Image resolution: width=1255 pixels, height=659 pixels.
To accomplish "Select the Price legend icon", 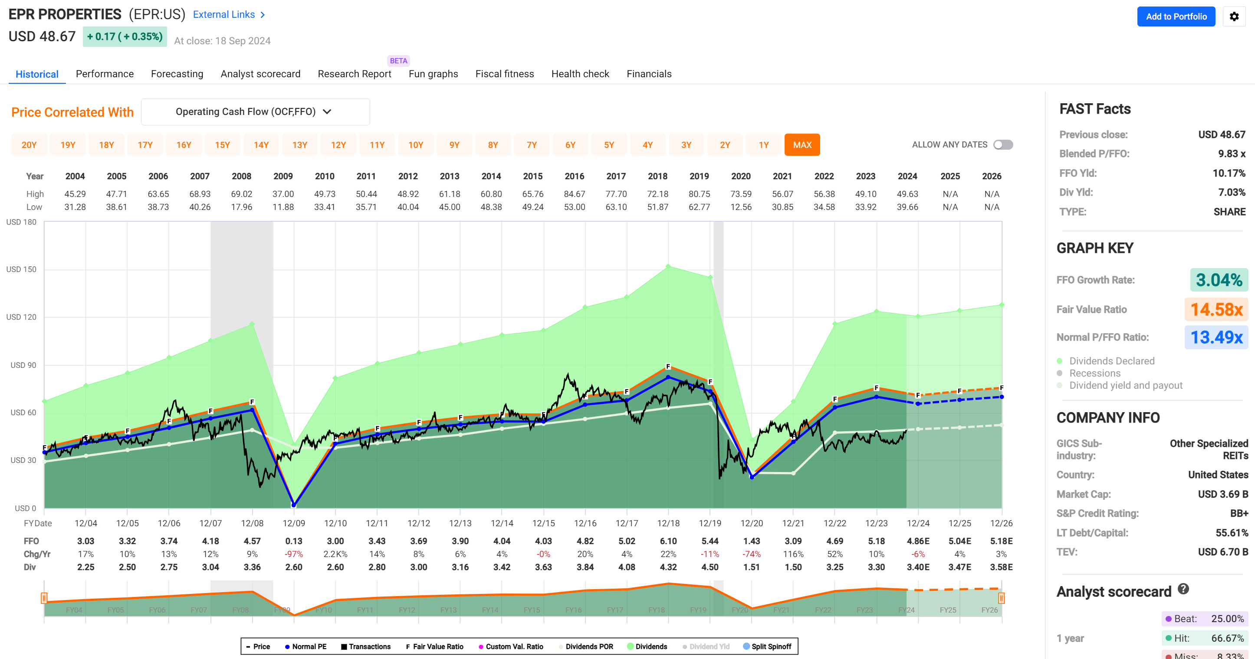I will point(249,646).
